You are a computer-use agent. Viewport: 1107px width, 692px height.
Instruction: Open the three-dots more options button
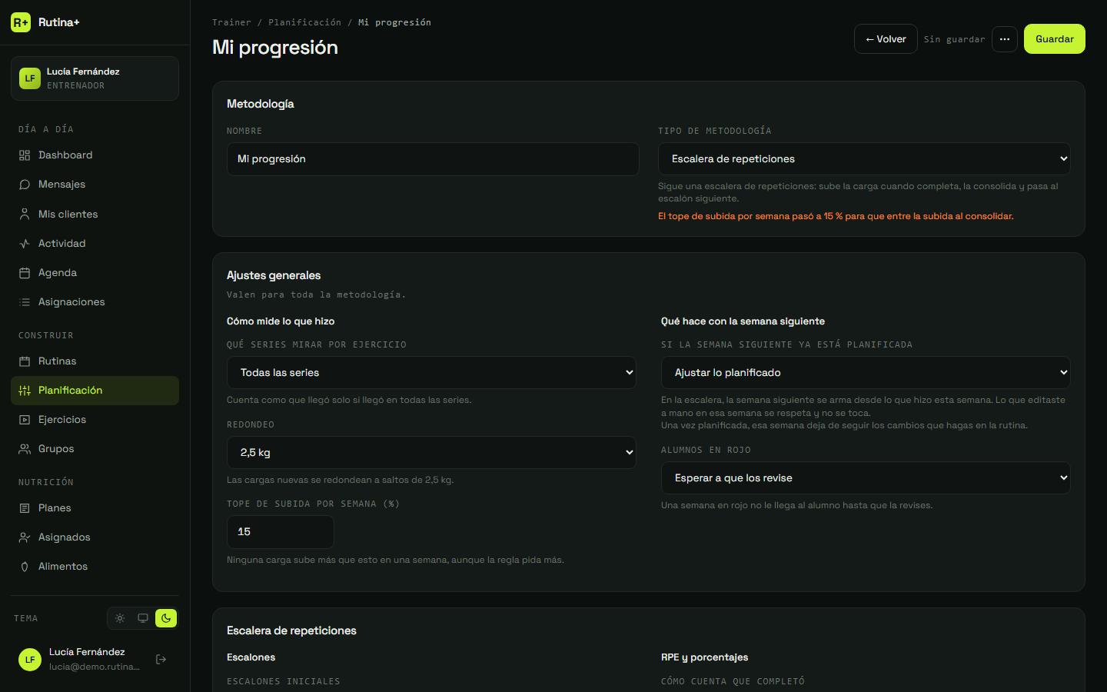tap(1005, 39)
